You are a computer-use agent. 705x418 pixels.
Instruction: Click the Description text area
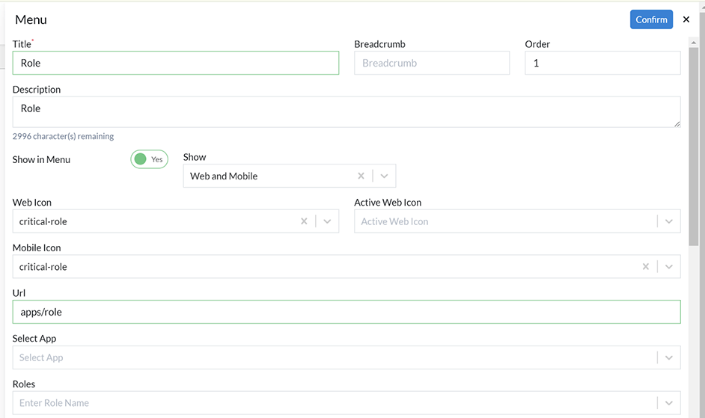click(x=347, y=112)
